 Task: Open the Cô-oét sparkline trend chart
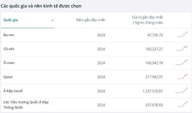[181, 48]
